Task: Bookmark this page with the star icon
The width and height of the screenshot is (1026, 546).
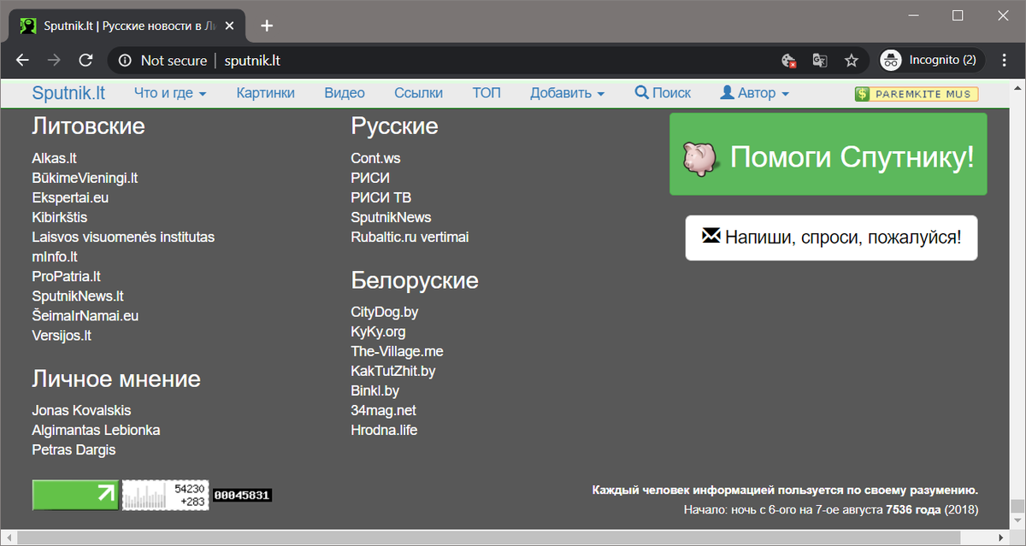Action: (x=851, y=61)
